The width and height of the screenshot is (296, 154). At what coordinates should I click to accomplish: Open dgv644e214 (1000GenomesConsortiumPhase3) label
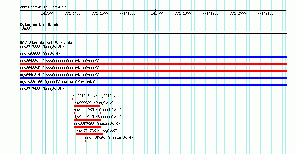click(60, 75)
